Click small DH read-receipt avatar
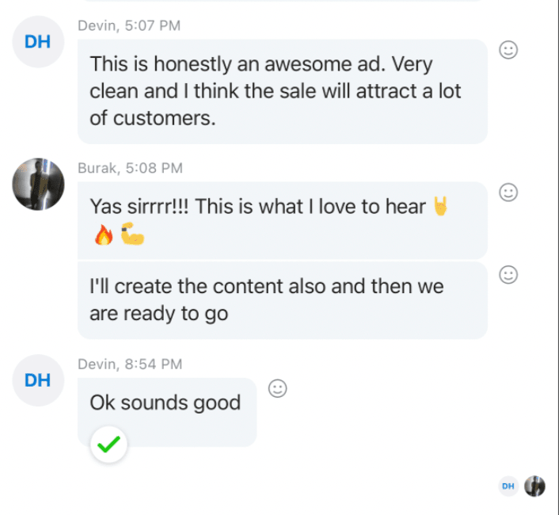The image size is (559, 515). click(x=508, y=486)
